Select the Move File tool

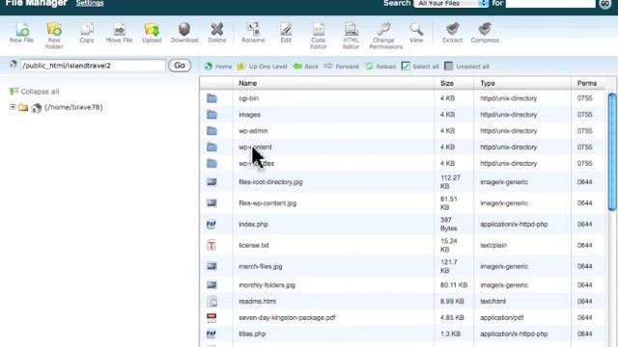pos(119,33)
